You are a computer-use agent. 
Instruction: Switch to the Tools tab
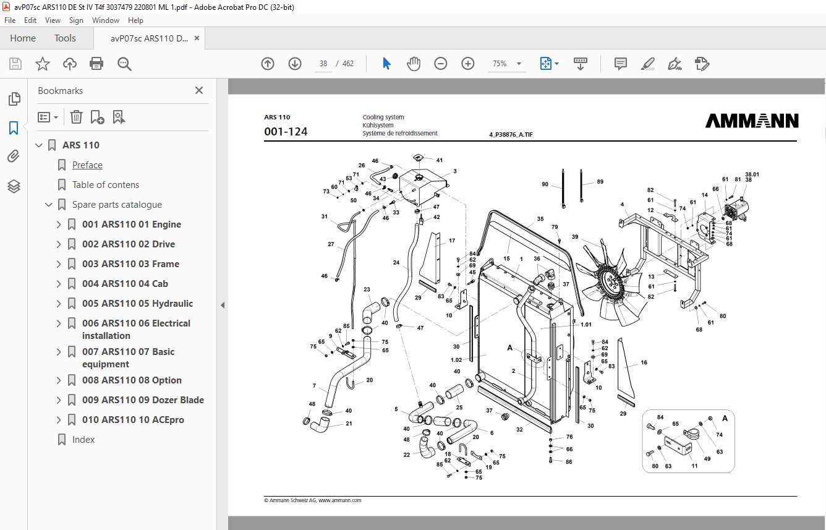coord(65,38)
